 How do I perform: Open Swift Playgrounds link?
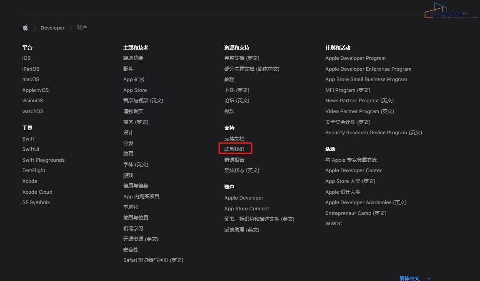point(43,160)
